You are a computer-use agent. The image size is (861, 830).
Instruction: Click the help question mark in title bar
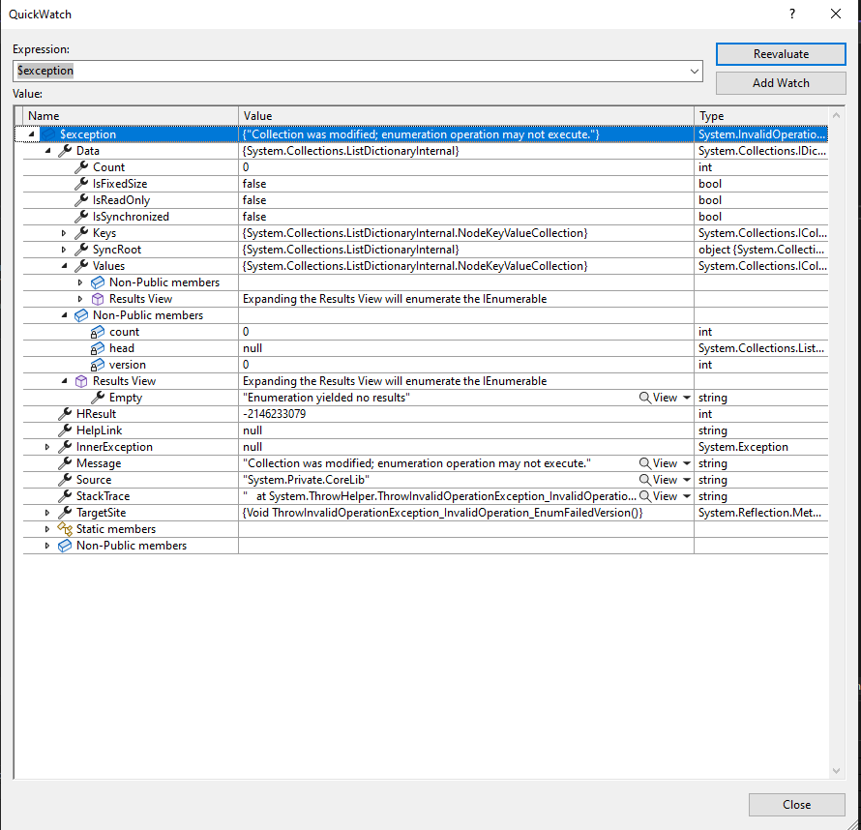[791, 14]
